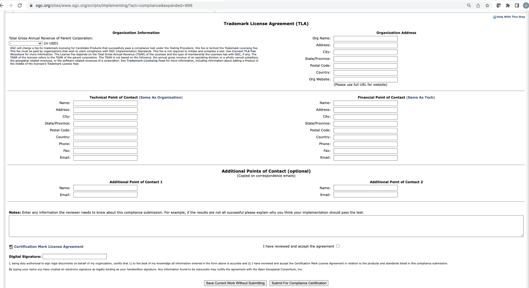
Task: Share this page using the share icon
Action: [478, 5]
